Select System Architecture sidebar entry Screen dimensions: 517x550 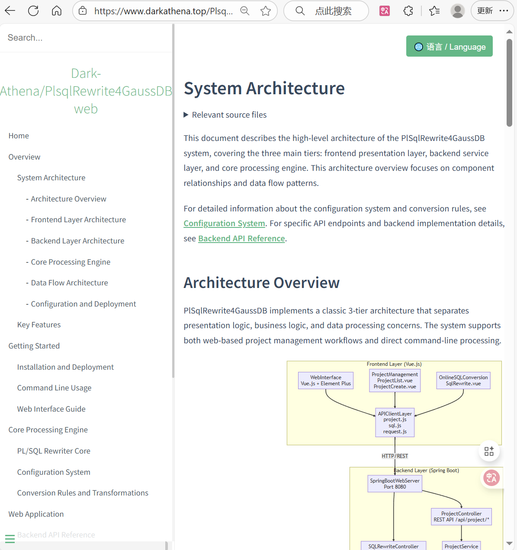[51, 178]
